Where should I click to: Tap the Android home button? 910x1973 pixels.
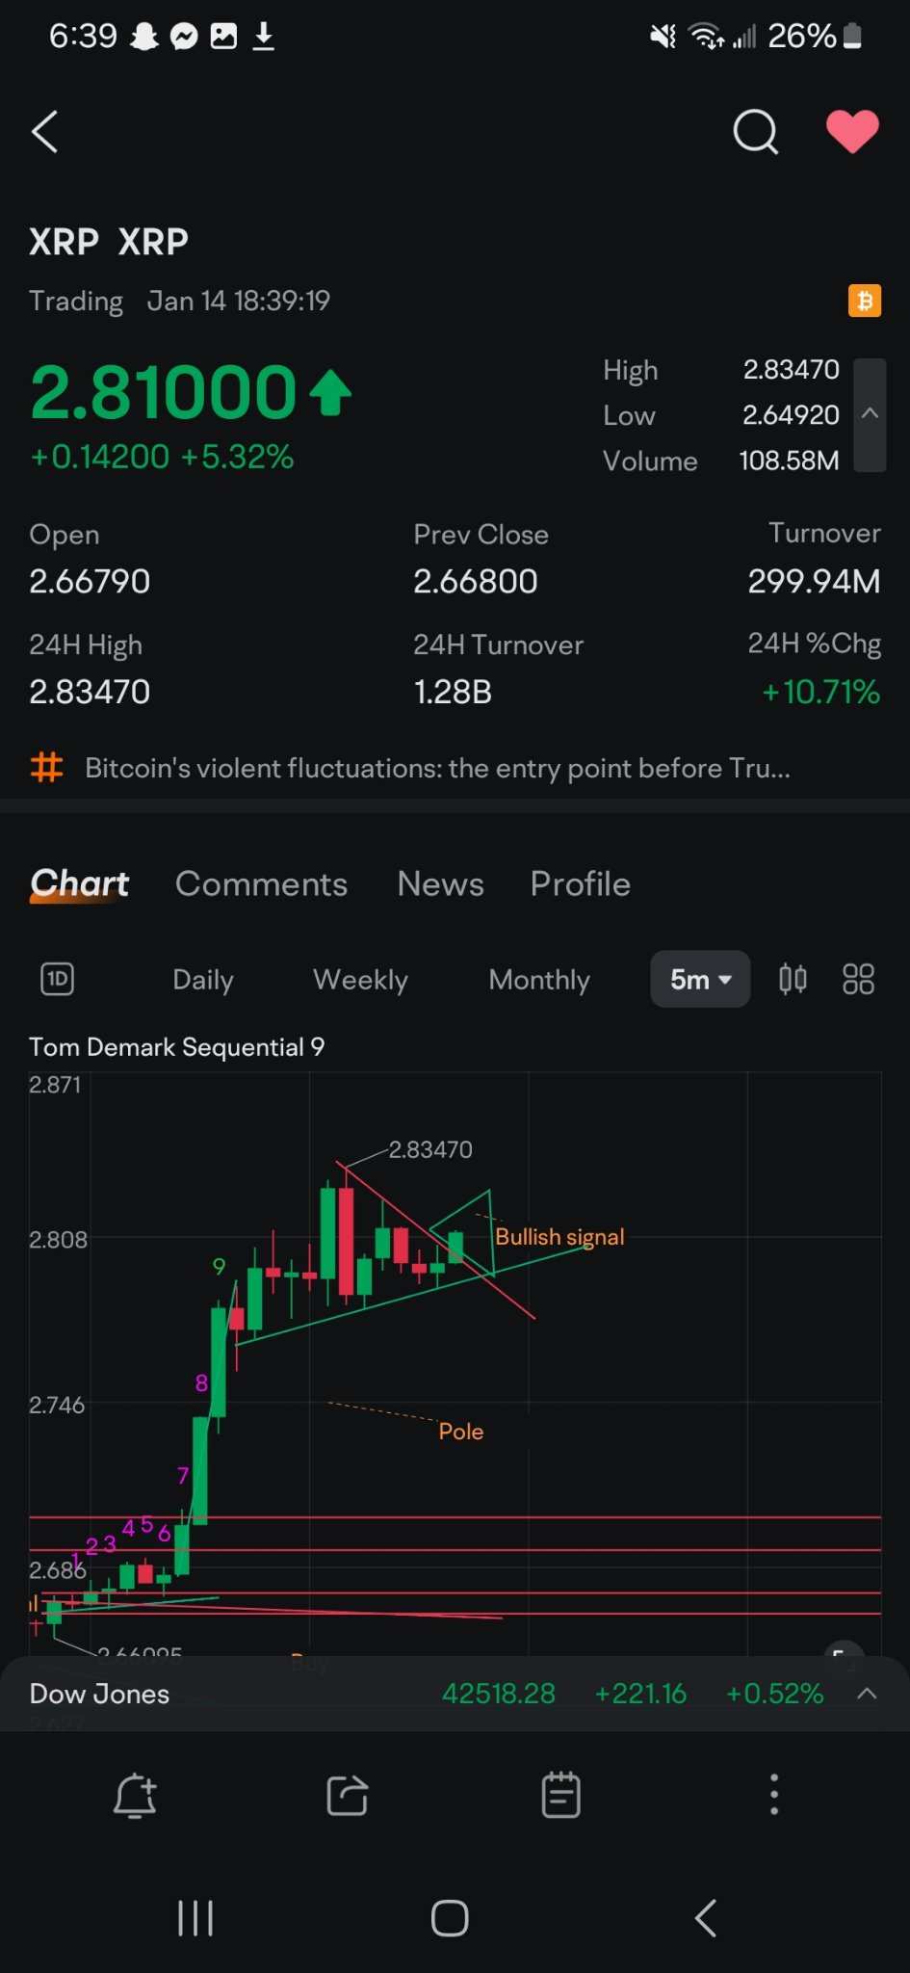tap(450, 1918)
